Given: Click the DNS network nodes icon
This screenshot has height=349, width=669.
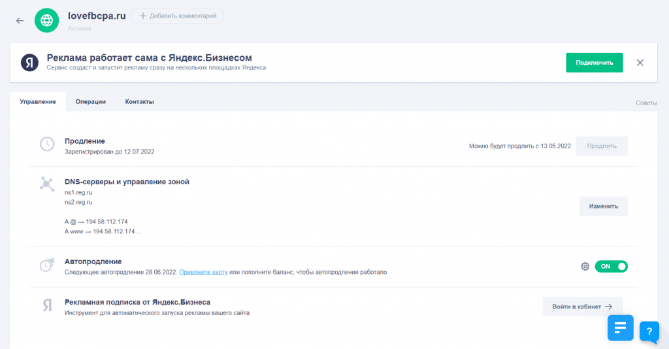Looking at the screenshot, I should (x=47, y=184).
